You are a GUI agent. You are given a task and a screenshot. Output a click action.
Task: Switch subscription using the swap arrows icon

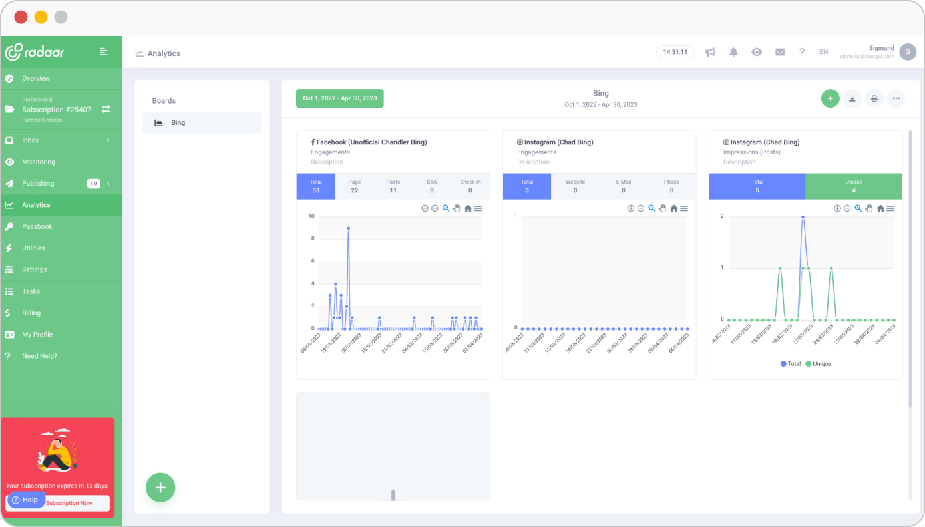(x=106, y=109)
